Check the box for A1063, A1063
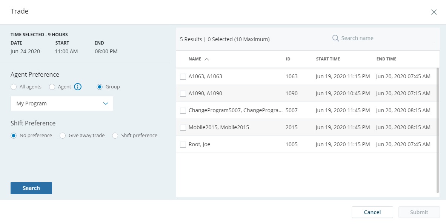Image resolution: width=446 pixels, height=224 pixels. click(183, 77)
